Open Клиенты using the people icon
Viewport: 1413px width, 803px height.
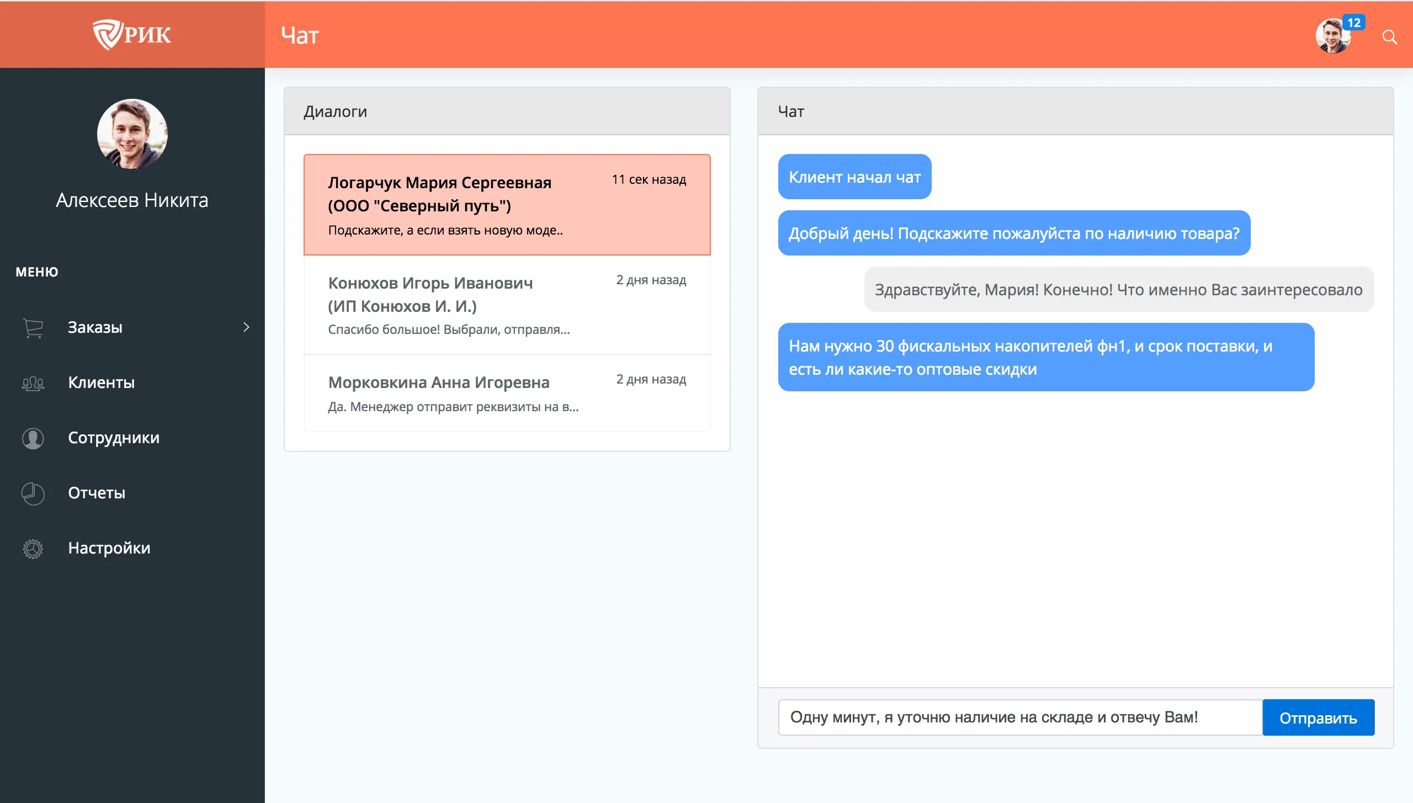(x=32, y=382)
